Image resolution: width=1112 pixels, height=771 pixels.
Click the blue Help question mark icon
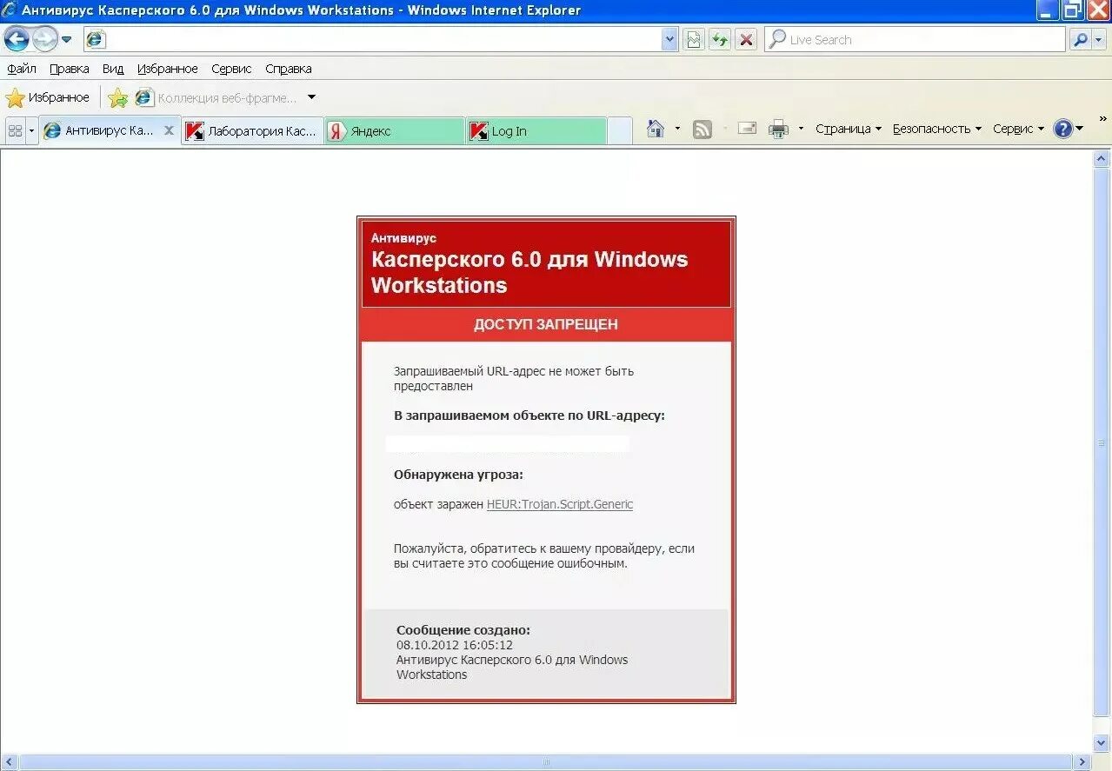(x=1063, y=129)
